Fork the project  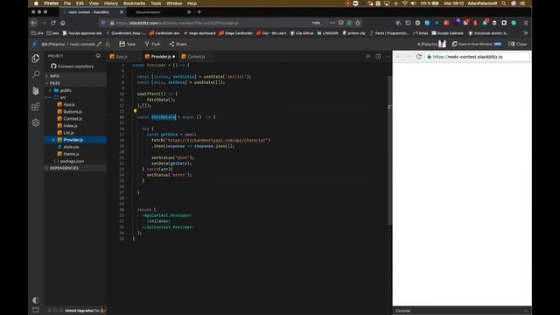pyautogui.click(x=153, y=44)
